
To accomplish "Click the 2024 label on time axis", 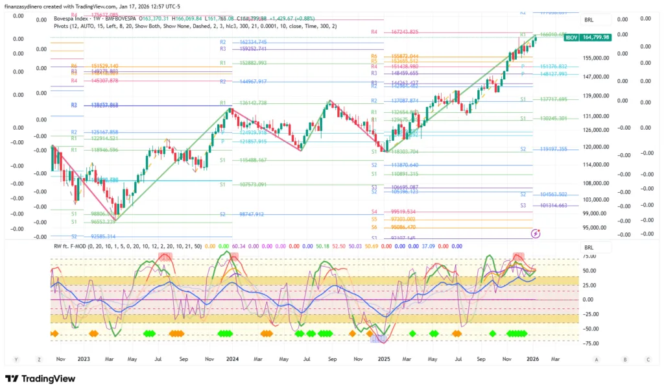I will [x=231, y=358].
